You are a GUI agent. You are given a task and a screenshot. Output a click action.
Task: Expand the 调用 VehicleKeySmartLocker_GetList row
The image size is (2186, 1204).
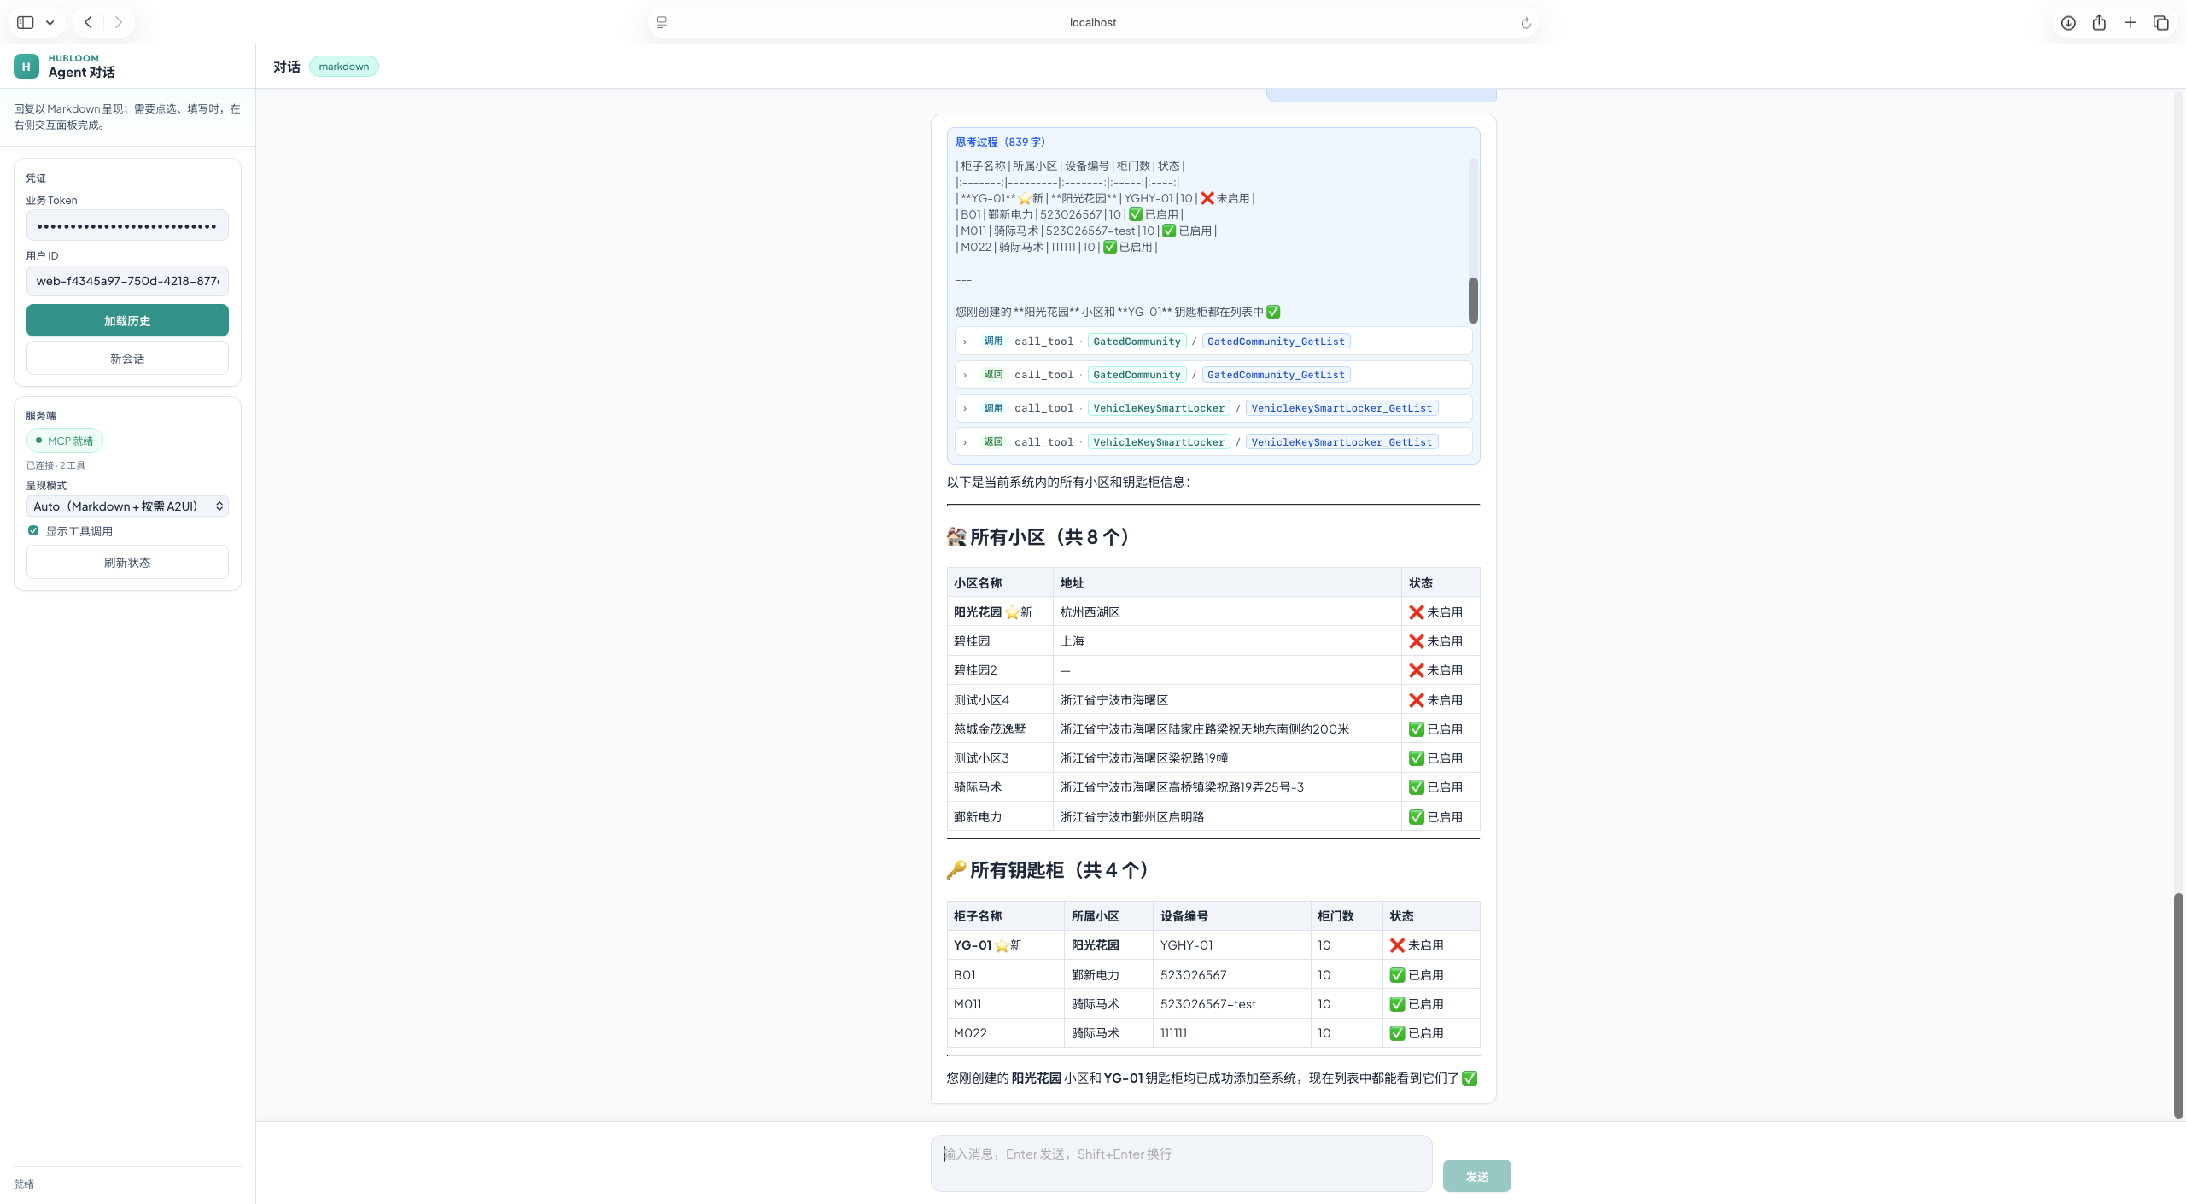coord(1213,408)
